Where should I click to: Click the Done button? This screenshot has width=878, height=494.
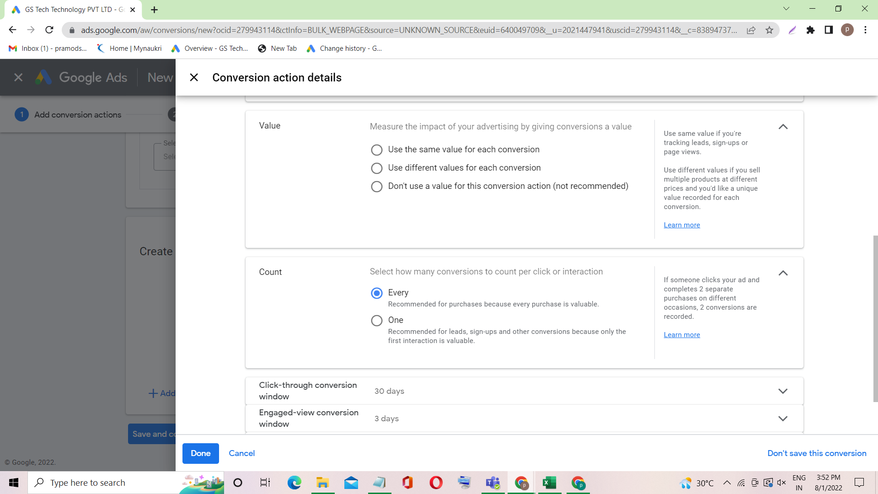(x=200, y=453)
